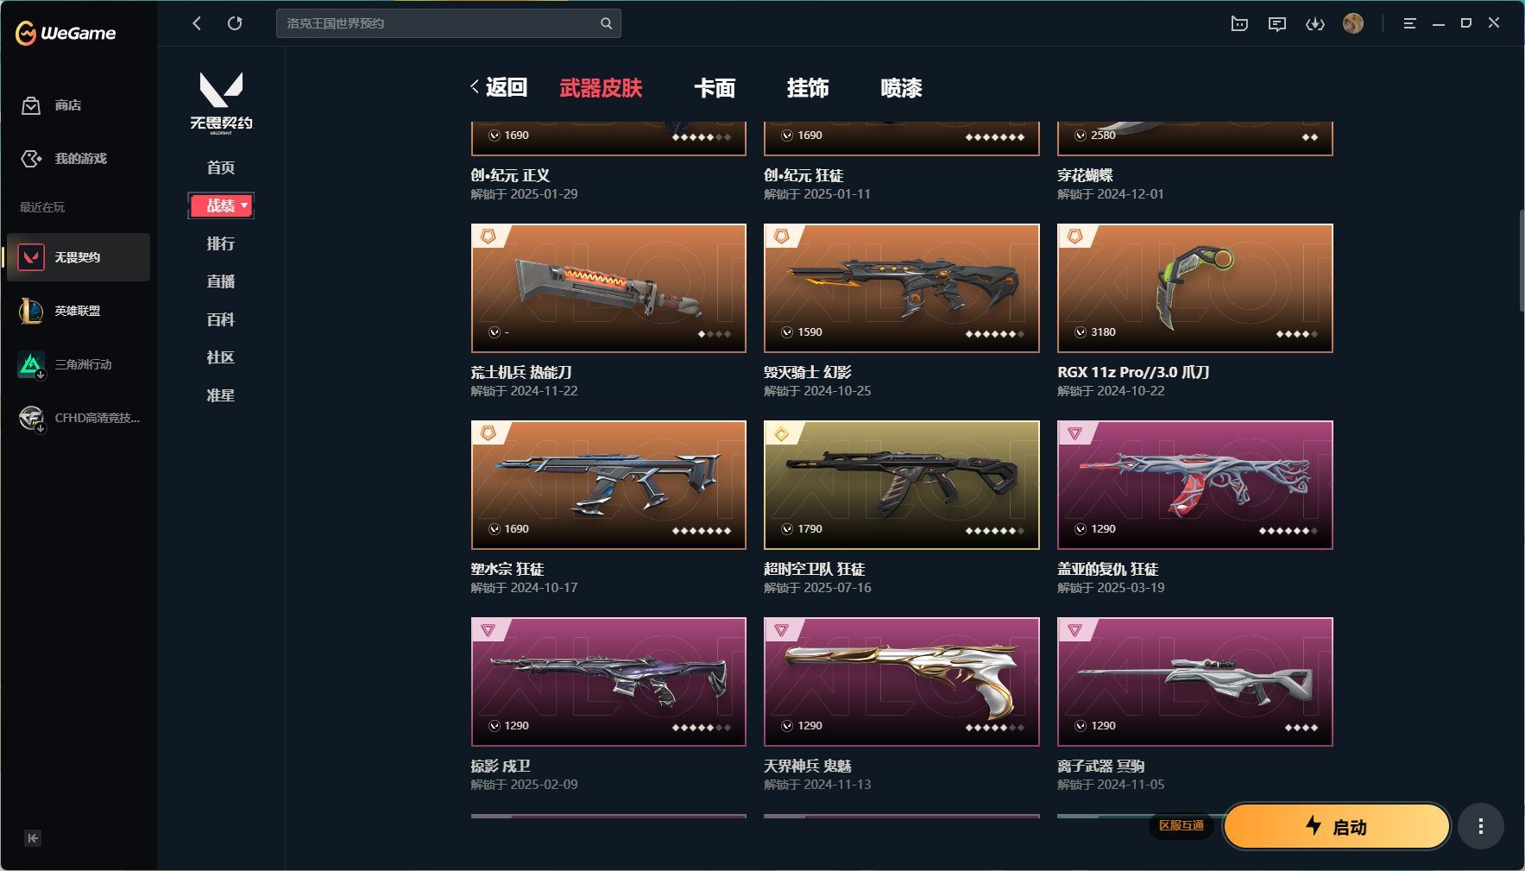Click the search input field
This screenshot has width=1525, height=871.
point(438,23)
